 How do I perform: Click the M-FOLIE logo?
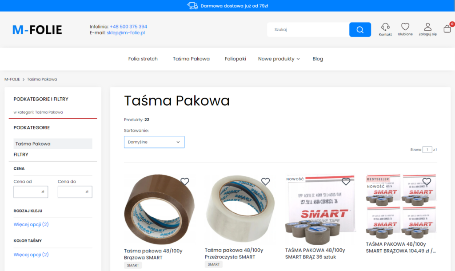37,30
